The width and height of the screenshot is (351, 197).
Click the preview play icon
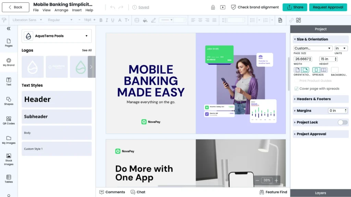click(223, 7)
